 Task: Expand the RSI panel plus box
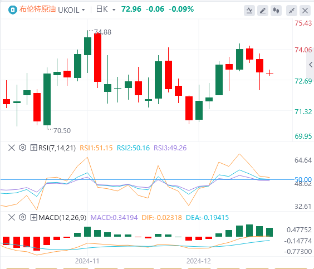click(33, 148)
